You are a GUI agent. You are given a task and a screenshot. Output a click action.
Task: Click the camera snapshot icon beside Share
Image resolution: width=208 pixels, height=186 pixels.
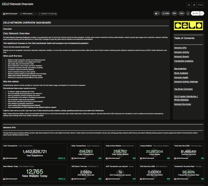pos(194,5)
